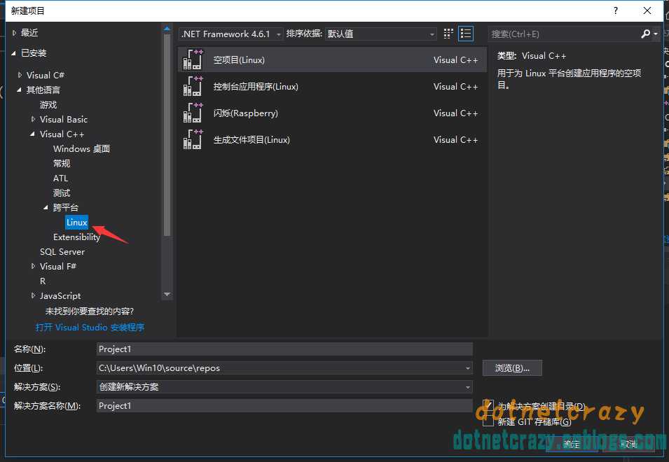Viewport: 669px width, 462px height.
Task: Expand the Visual Basic node
Action: coord(34,119)
